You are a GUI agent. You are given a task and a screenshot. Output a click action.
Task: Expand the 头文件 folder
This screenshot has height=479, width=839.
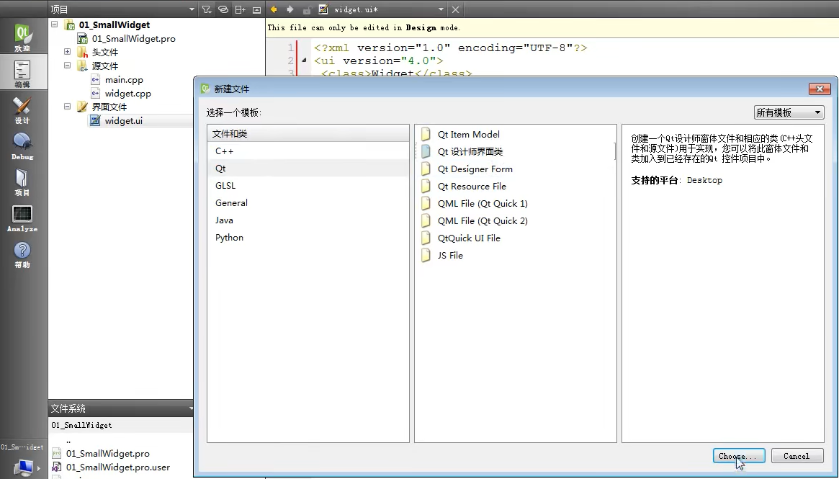pos(68,52)
